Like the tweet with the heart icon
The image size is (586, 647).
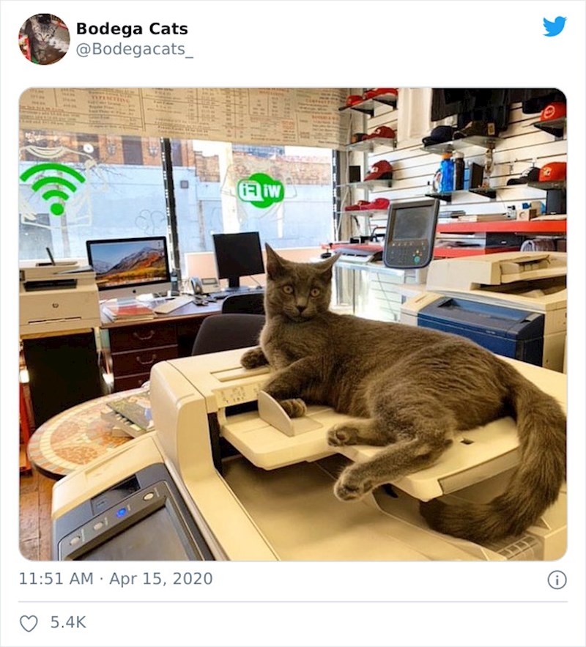click(29, 623)
